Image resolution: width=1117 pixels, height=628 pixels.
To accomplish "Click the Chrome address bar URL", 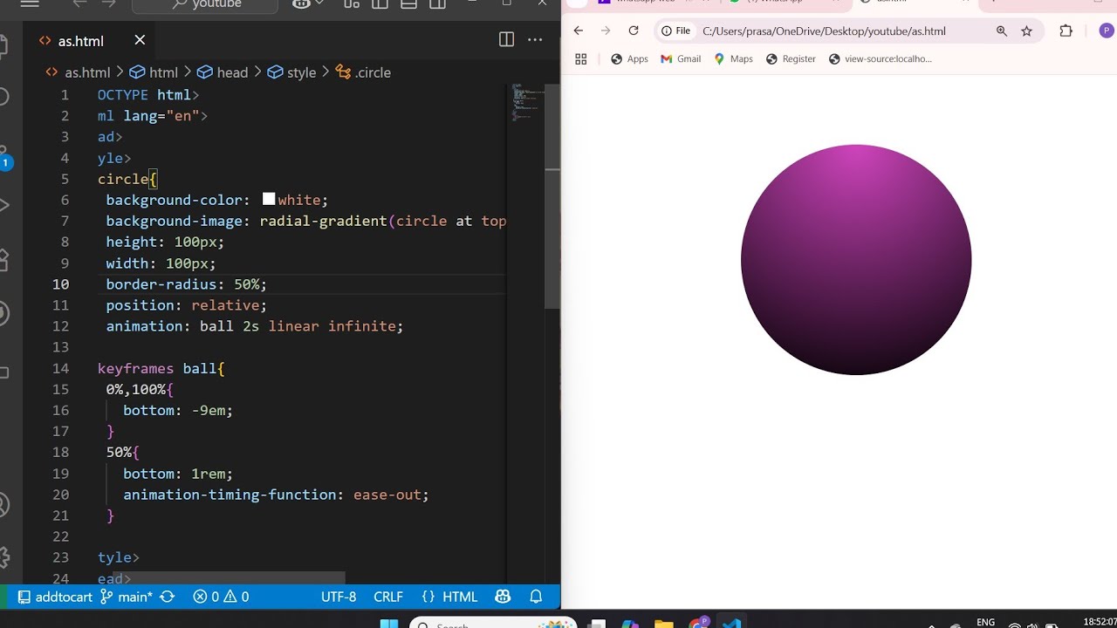I will pyautogui.click(x=824, y=31).
